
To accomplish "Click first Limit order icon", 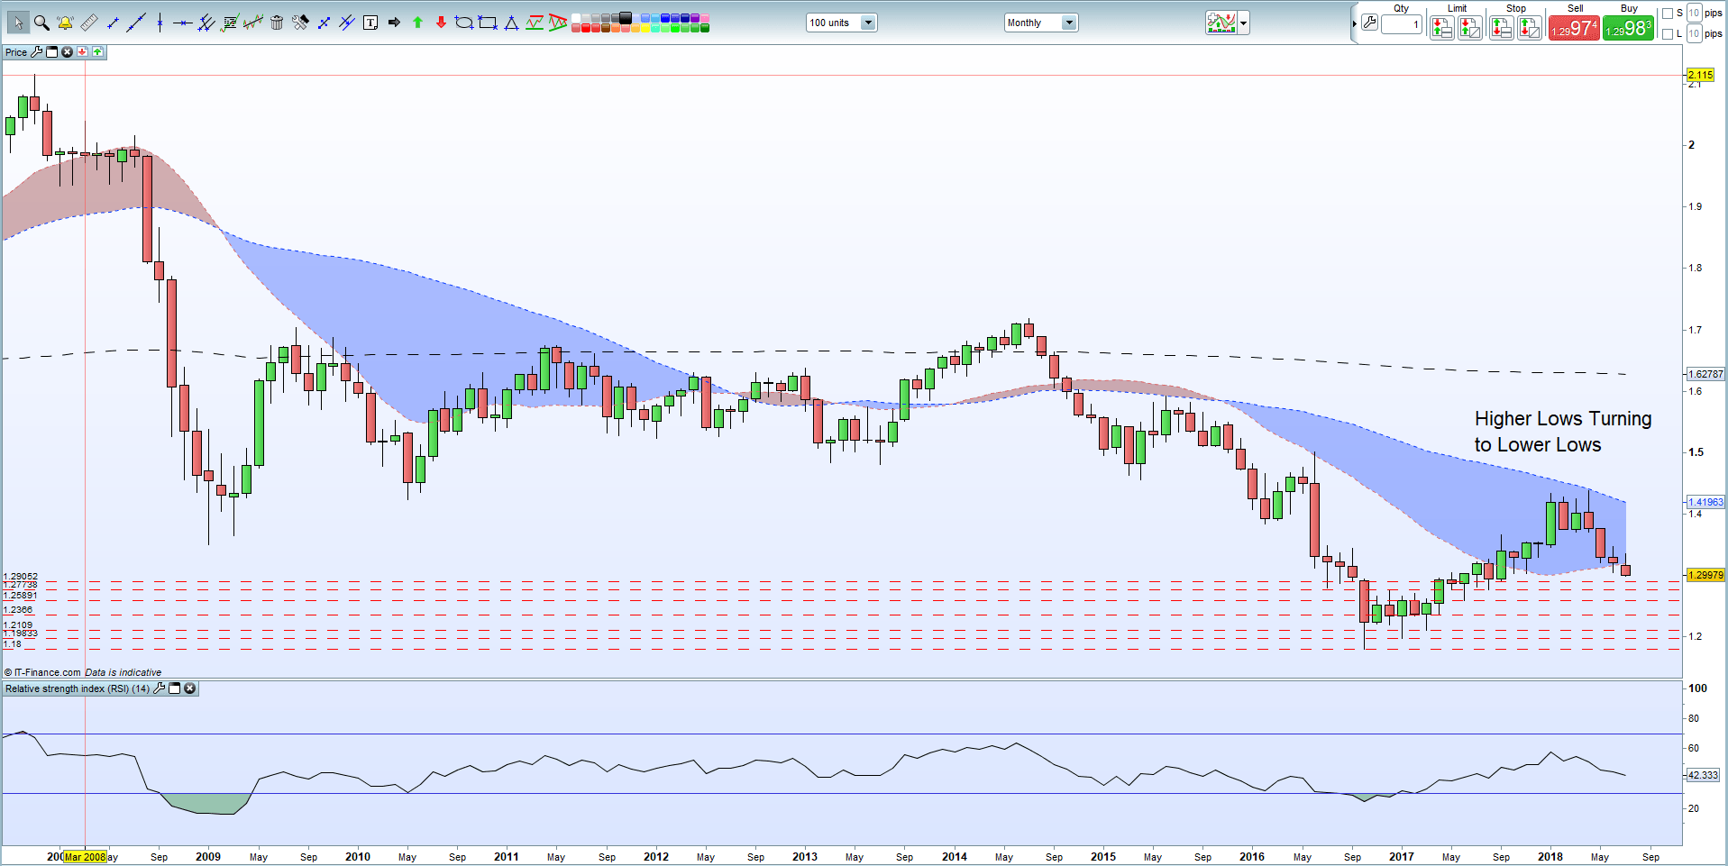I will [x=1442, y=28].
